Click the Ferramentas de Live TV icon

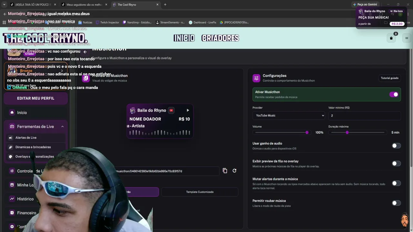tap(12, 127)
